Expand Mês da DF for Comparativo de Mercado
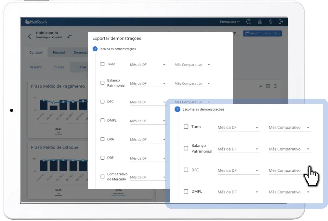The width and height of the screenshot is (328, 221). [x=148, y=177]
